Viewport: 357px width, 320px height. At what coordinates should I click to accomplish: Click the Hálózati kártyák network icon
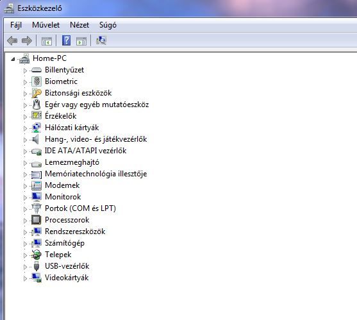point(37,128)
